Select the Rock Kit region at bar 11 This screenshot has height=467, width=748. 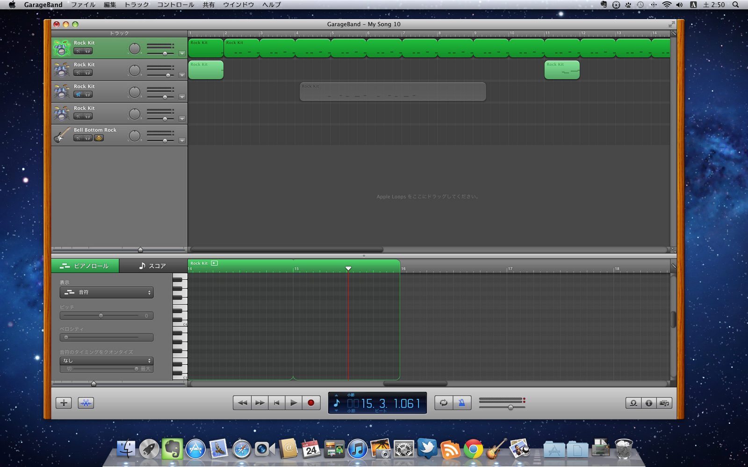pos(562,70)
